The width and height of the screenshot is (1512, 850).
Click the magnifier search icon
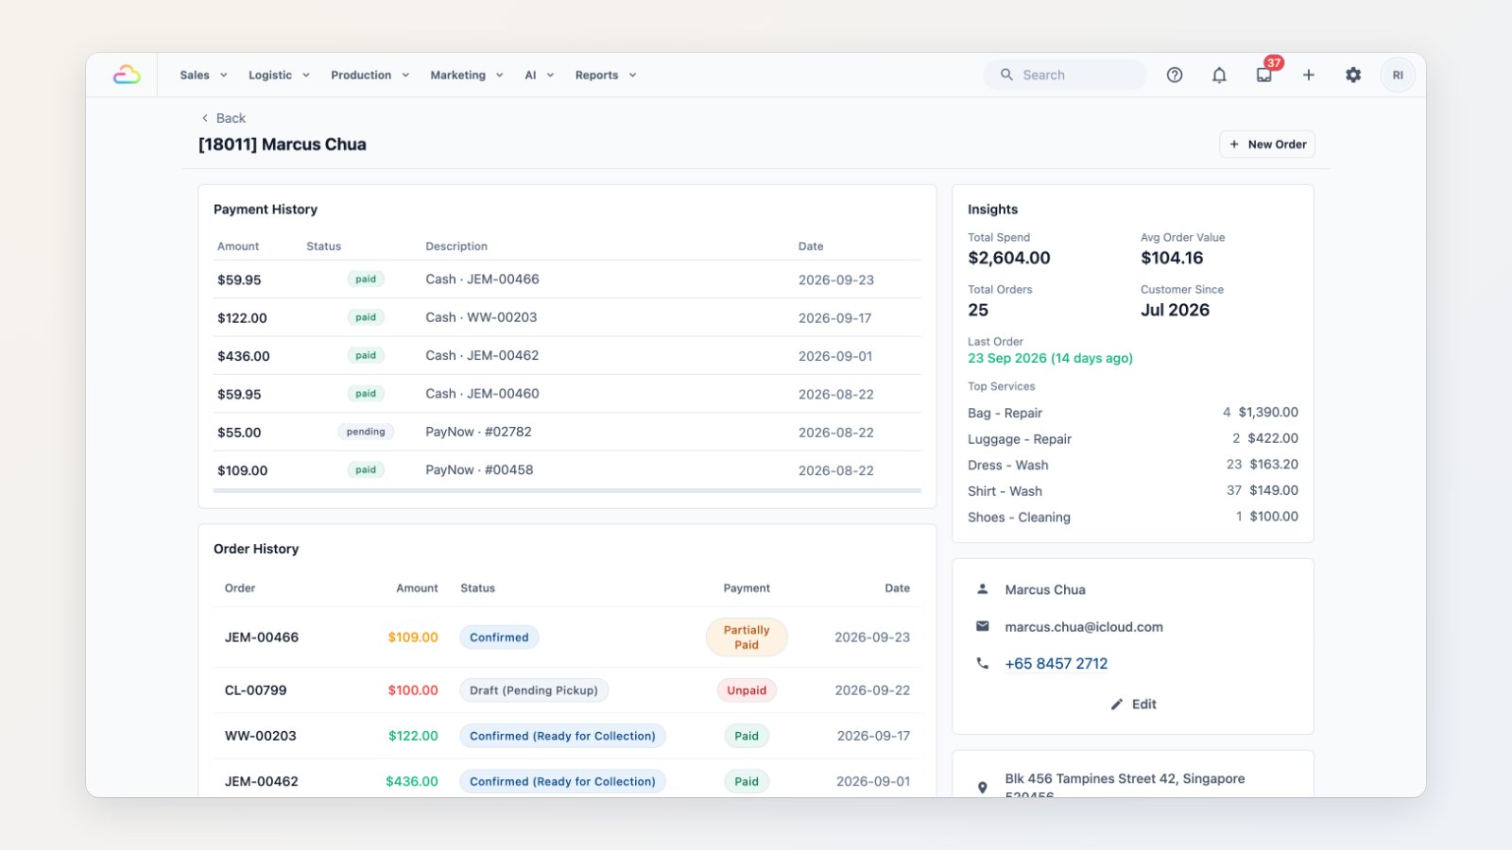click(1006, 75)
